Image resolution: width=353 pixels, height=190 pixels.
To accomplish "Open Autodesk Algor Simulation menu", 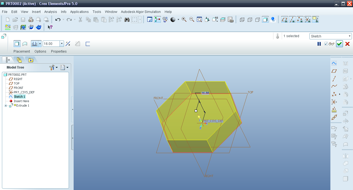I will [141, 12].
